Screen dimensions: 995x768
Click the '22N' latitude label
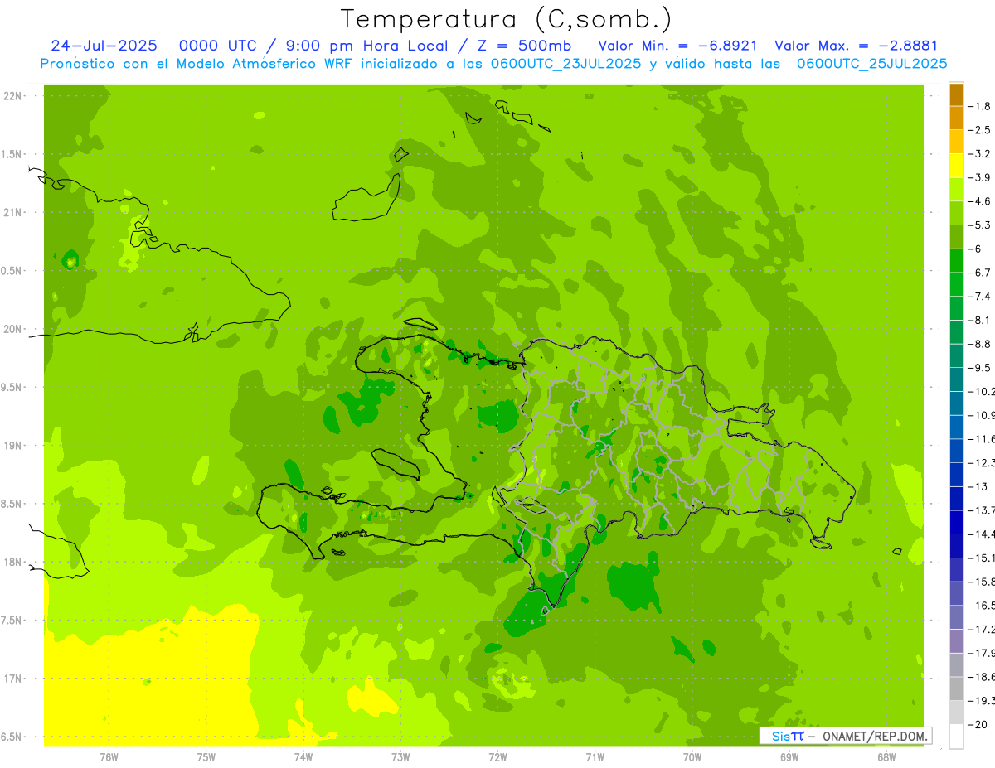(x=12, y=96)
